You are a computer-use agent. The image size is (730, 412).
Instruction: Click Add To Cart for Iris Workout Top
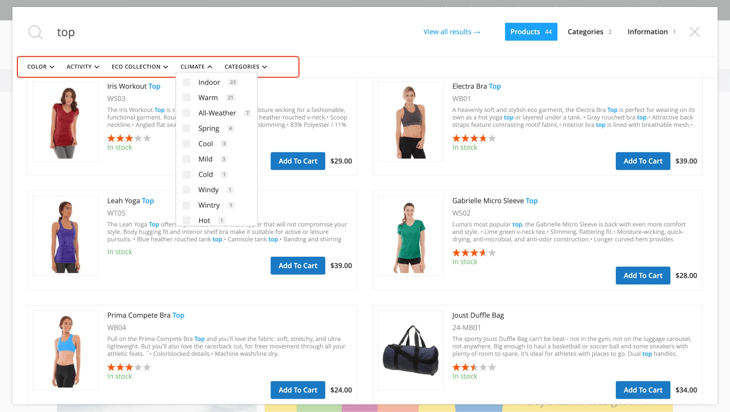pyautogui.click(x=298, y=161)
